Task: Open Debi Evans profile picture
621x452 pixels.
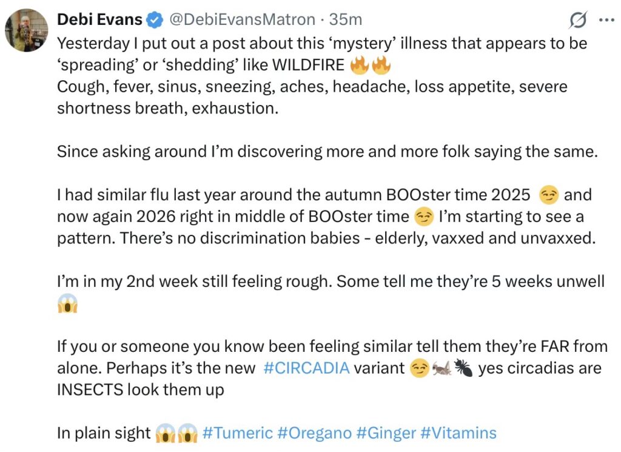Action: [x=26, y=30]
